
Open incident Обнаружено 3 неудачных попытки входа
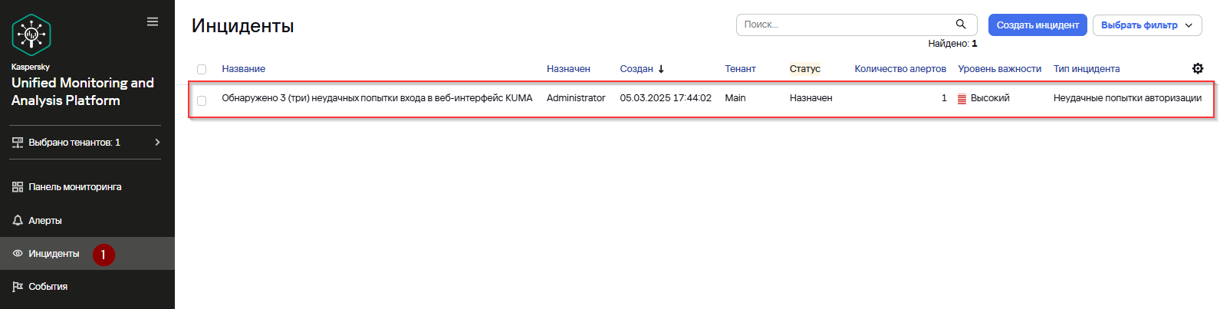pos(377,98)
